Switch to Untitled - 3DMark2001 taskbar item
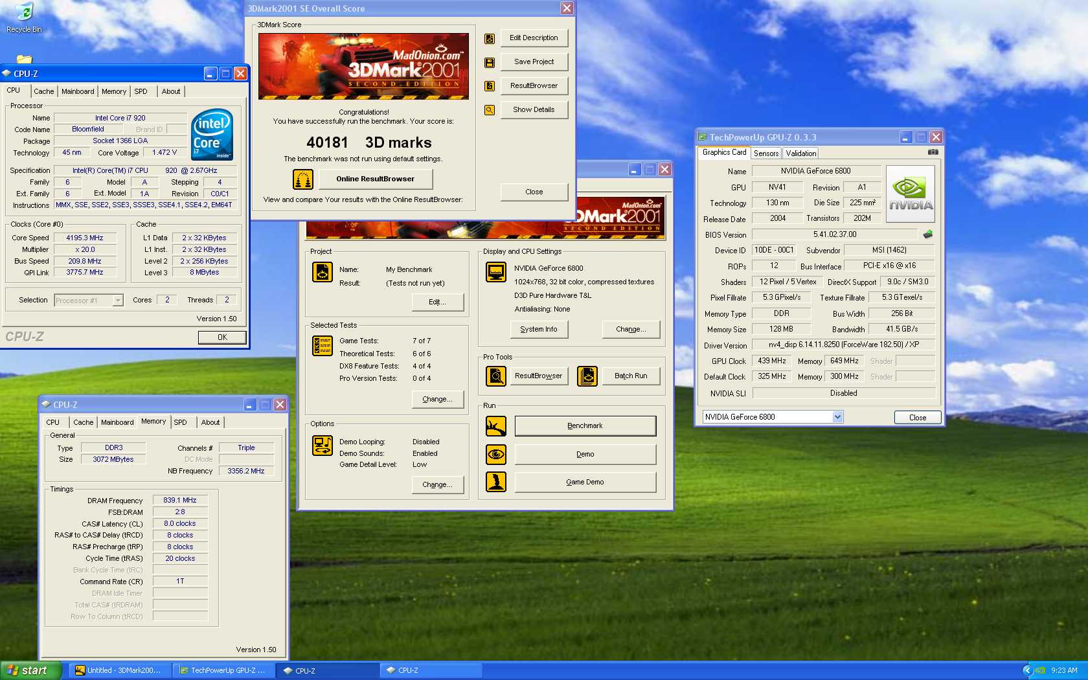 [120, 670]
